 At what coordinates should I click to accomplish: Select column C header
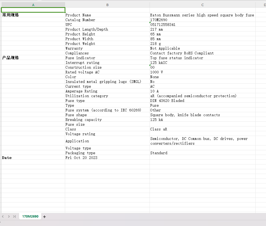(202, 5)
